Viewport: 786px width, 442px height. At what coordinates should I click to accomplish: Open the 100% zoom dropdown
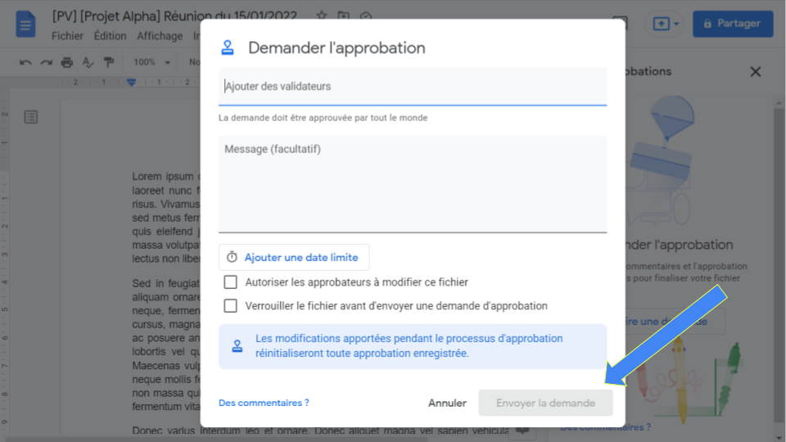point(152,62)
